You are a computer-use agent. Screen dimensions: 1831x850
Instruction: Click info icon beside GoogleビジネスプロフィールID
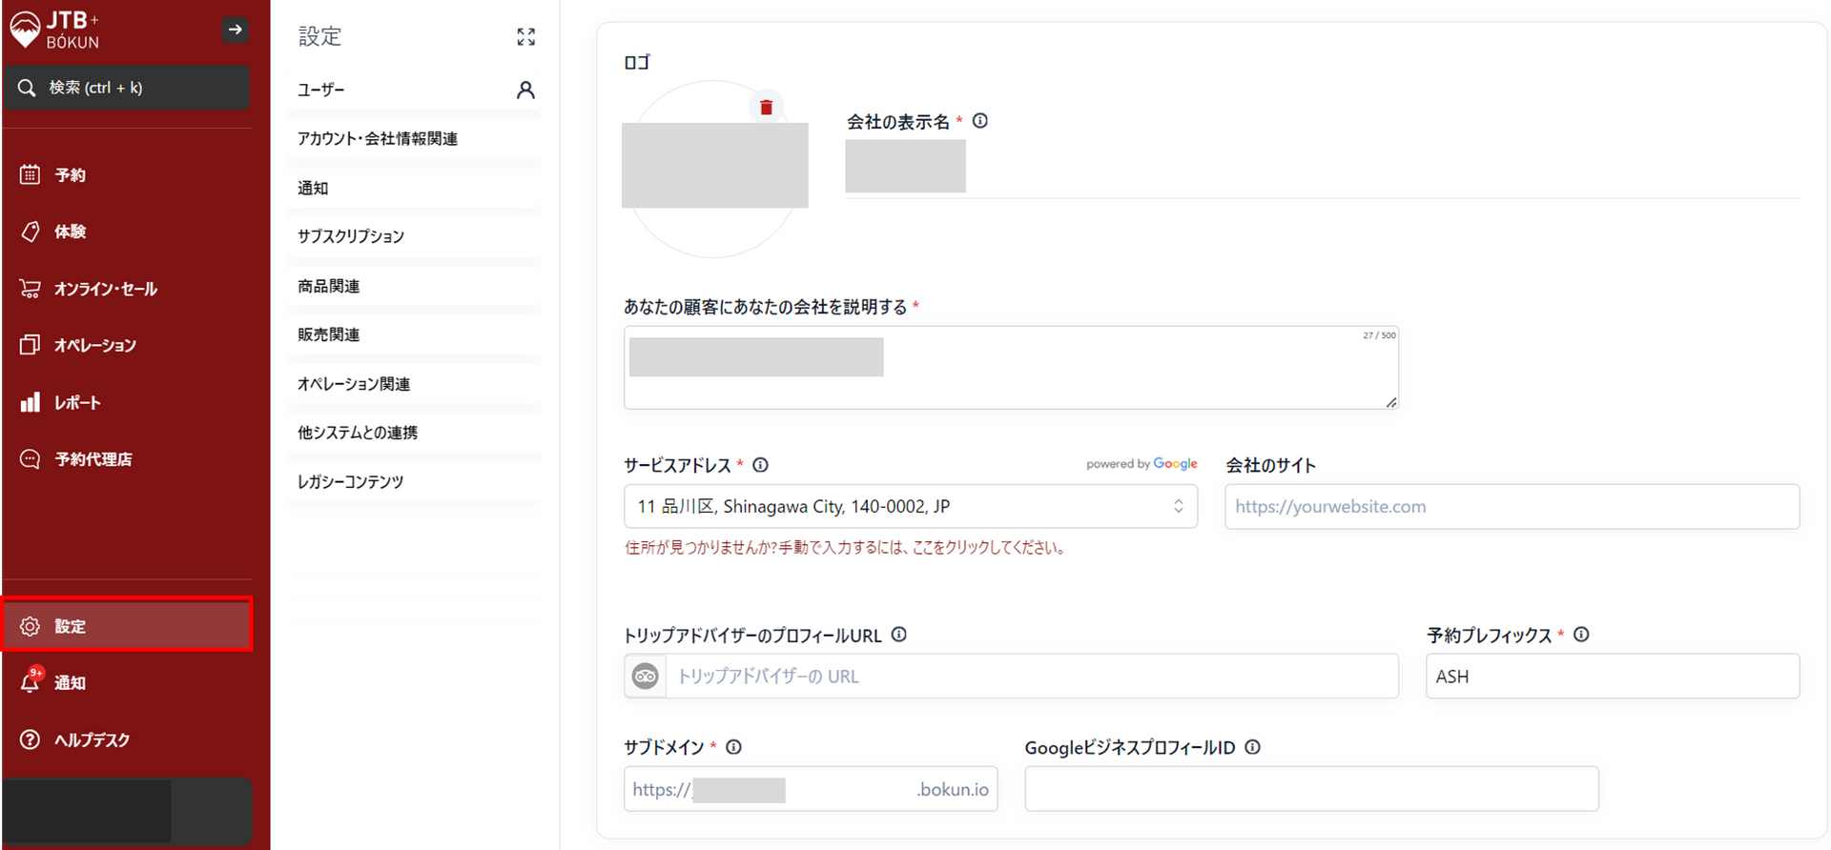click(x=1252, y=747)
